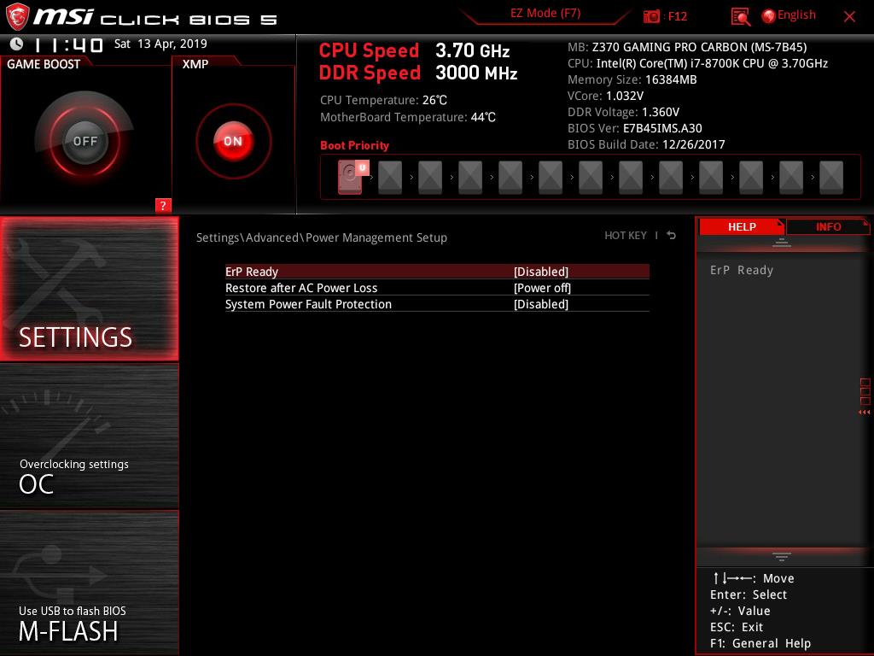Click the stacked squares icon on right edge

point(865,391)
